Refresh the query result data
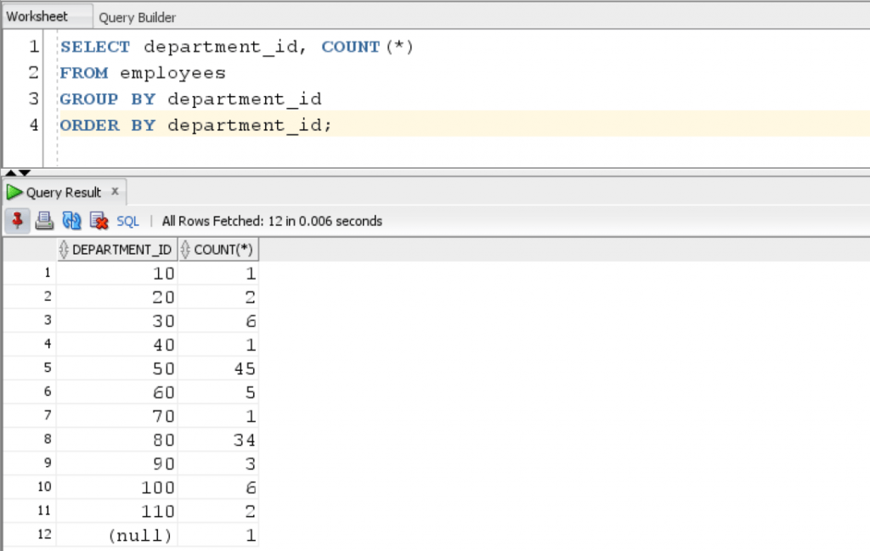 click(72, 221)
